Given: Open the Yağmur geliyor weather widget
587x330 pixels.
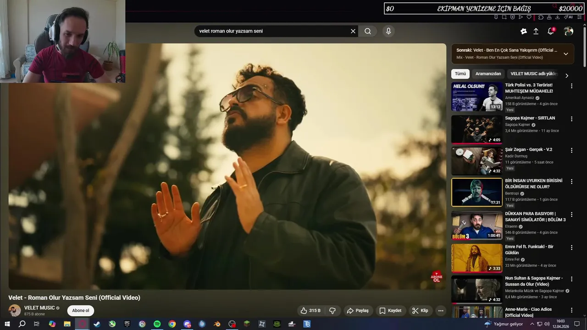Looking at the screenshot, I should pos(504,324).
